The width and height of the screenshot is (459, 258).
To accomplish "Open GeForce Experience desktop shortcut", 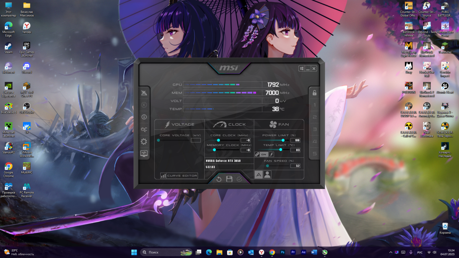I will (8, 89).
